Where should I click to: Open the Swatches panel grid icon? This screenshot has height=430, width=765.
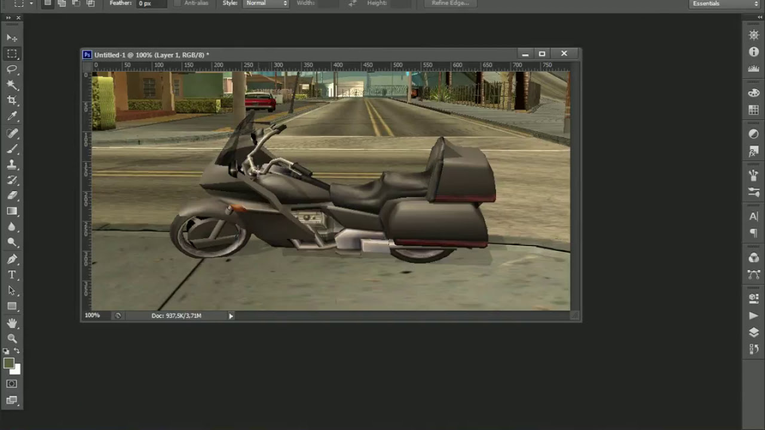click(754, 110)
